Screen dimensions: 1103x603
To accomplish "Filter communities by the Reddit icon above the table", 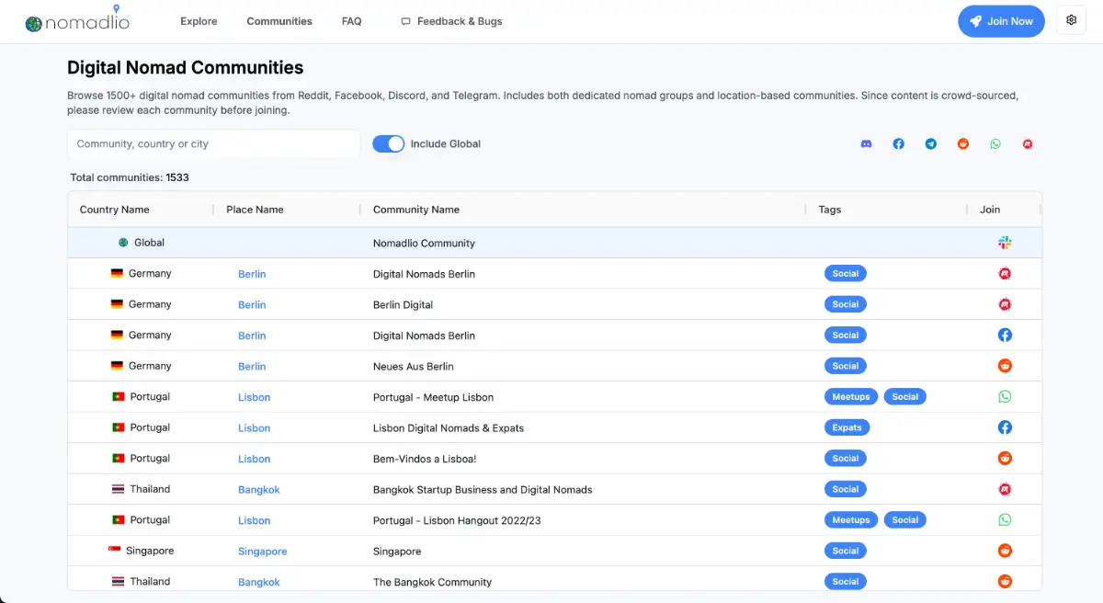I will (x=963, y=144).
